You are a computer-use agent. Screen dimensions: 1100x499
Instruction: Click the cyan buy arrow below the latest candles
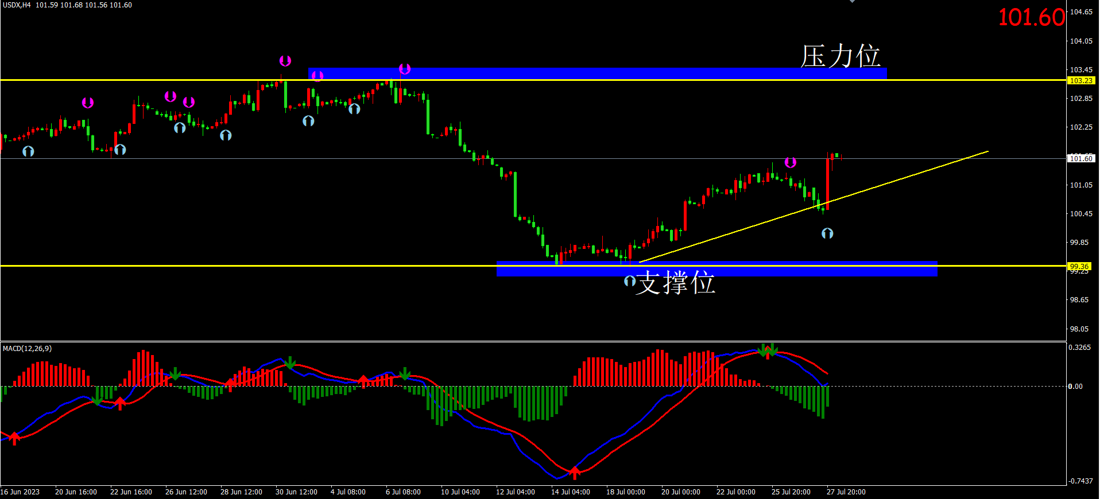[x=827, y=233]
